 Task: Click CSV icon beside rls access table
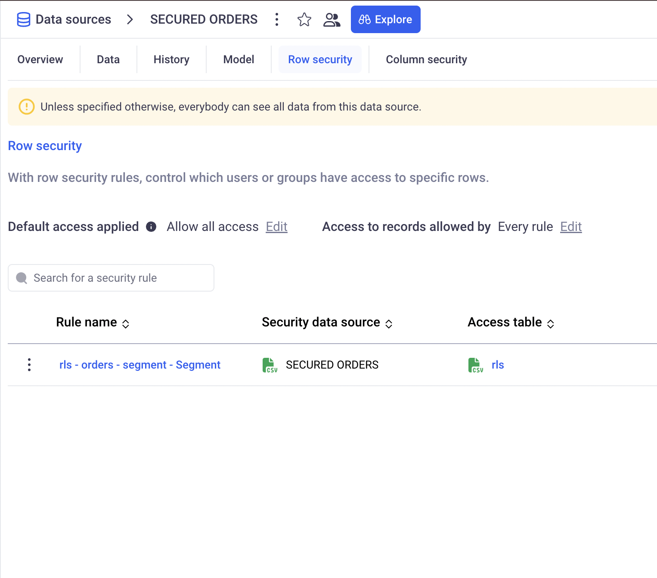click(x=475, y=365)
